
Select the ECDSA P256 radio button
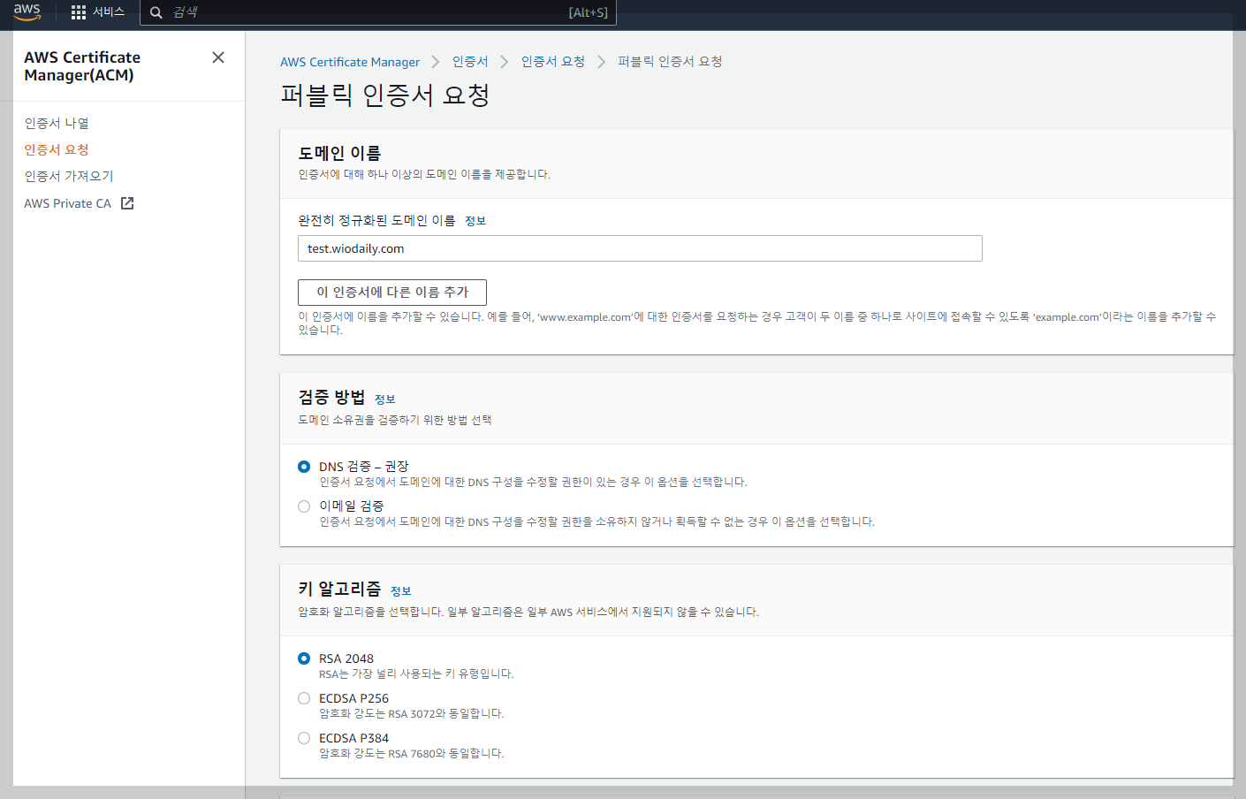(304, 698)
